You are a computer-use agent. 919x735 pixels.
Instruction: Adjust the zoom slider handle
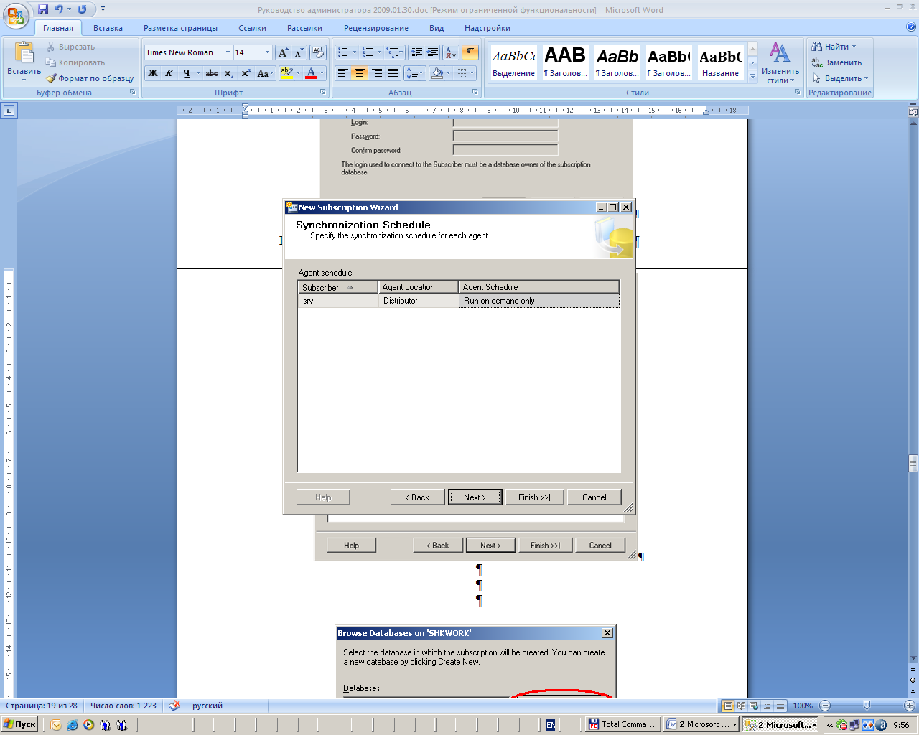point(867,706)
